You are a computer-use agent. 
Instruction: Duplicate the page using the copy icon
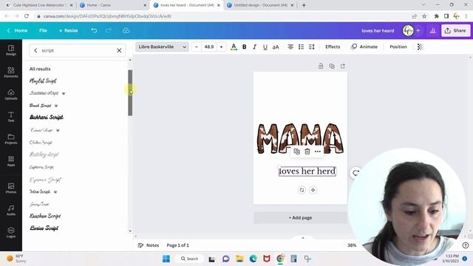coord(332,66)
